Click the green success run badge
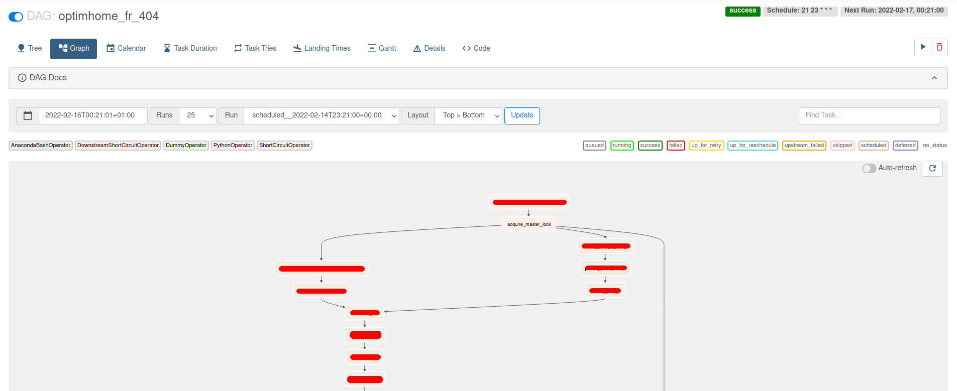Viewport: 957px width, 391px height. (x=742, y=11)
